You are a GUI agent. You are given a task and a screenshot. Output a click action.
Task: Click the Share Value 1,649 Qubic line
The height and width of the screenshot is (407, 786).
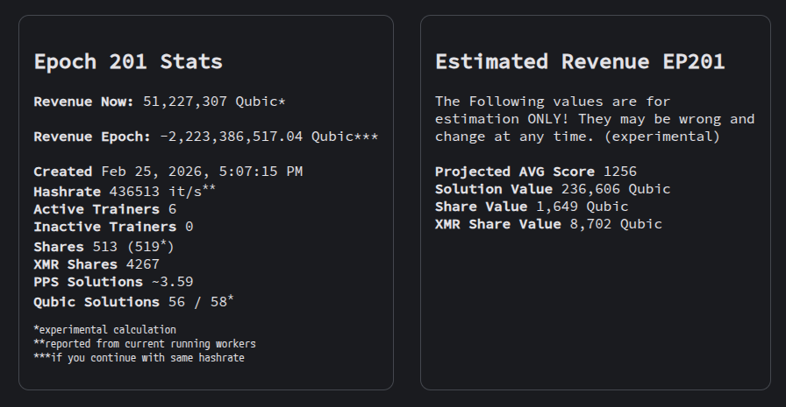coord(532,207)
